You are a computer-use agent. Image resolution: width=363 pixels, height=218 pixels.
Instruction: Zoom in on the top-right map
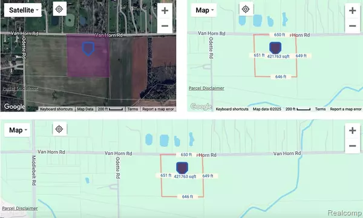click(352, 10)
